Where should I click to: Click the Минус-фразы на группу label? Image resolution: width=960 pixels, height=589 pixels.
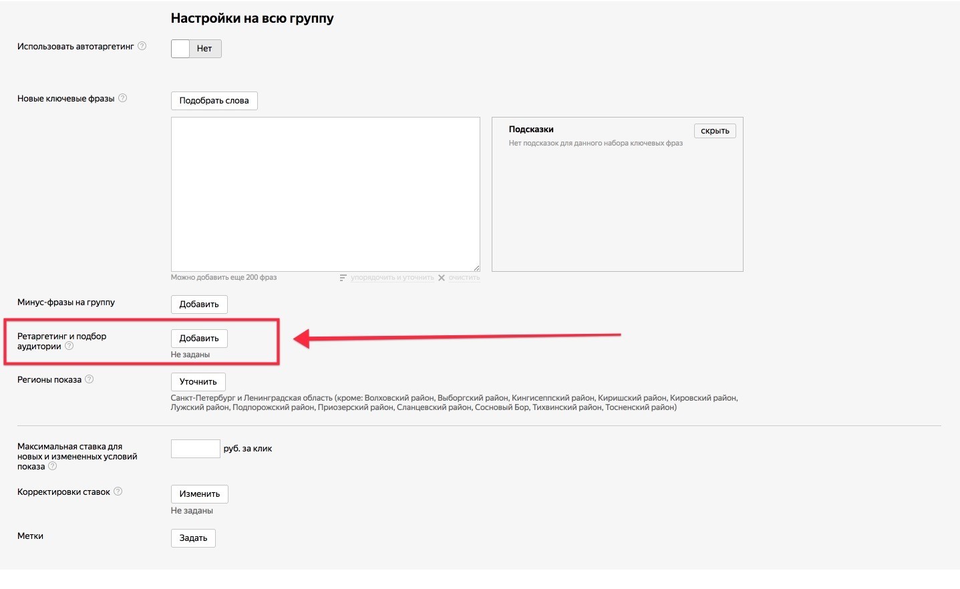coord(66,303)
